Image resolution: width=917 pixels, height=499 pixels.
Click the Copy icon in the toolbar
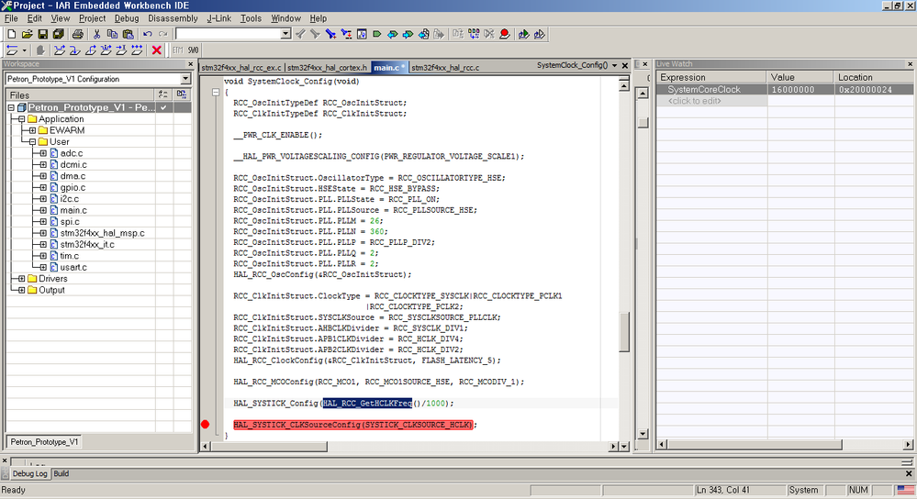[112, 34]
